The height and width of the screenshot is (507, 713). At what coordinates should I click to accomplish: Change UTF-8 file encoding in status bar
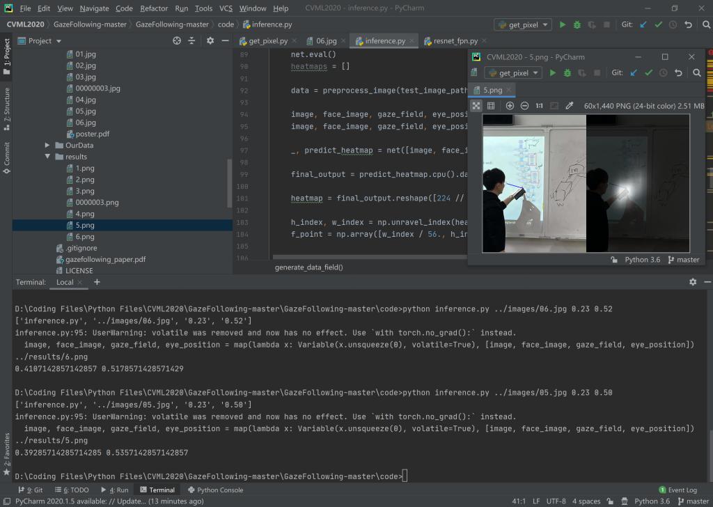[556, 501]
